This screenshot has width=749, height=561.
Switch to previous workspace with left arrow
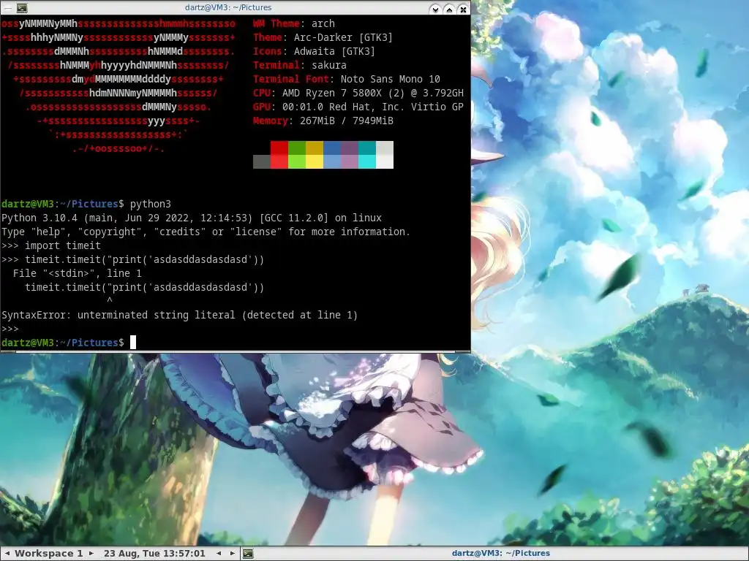(7, 554)
